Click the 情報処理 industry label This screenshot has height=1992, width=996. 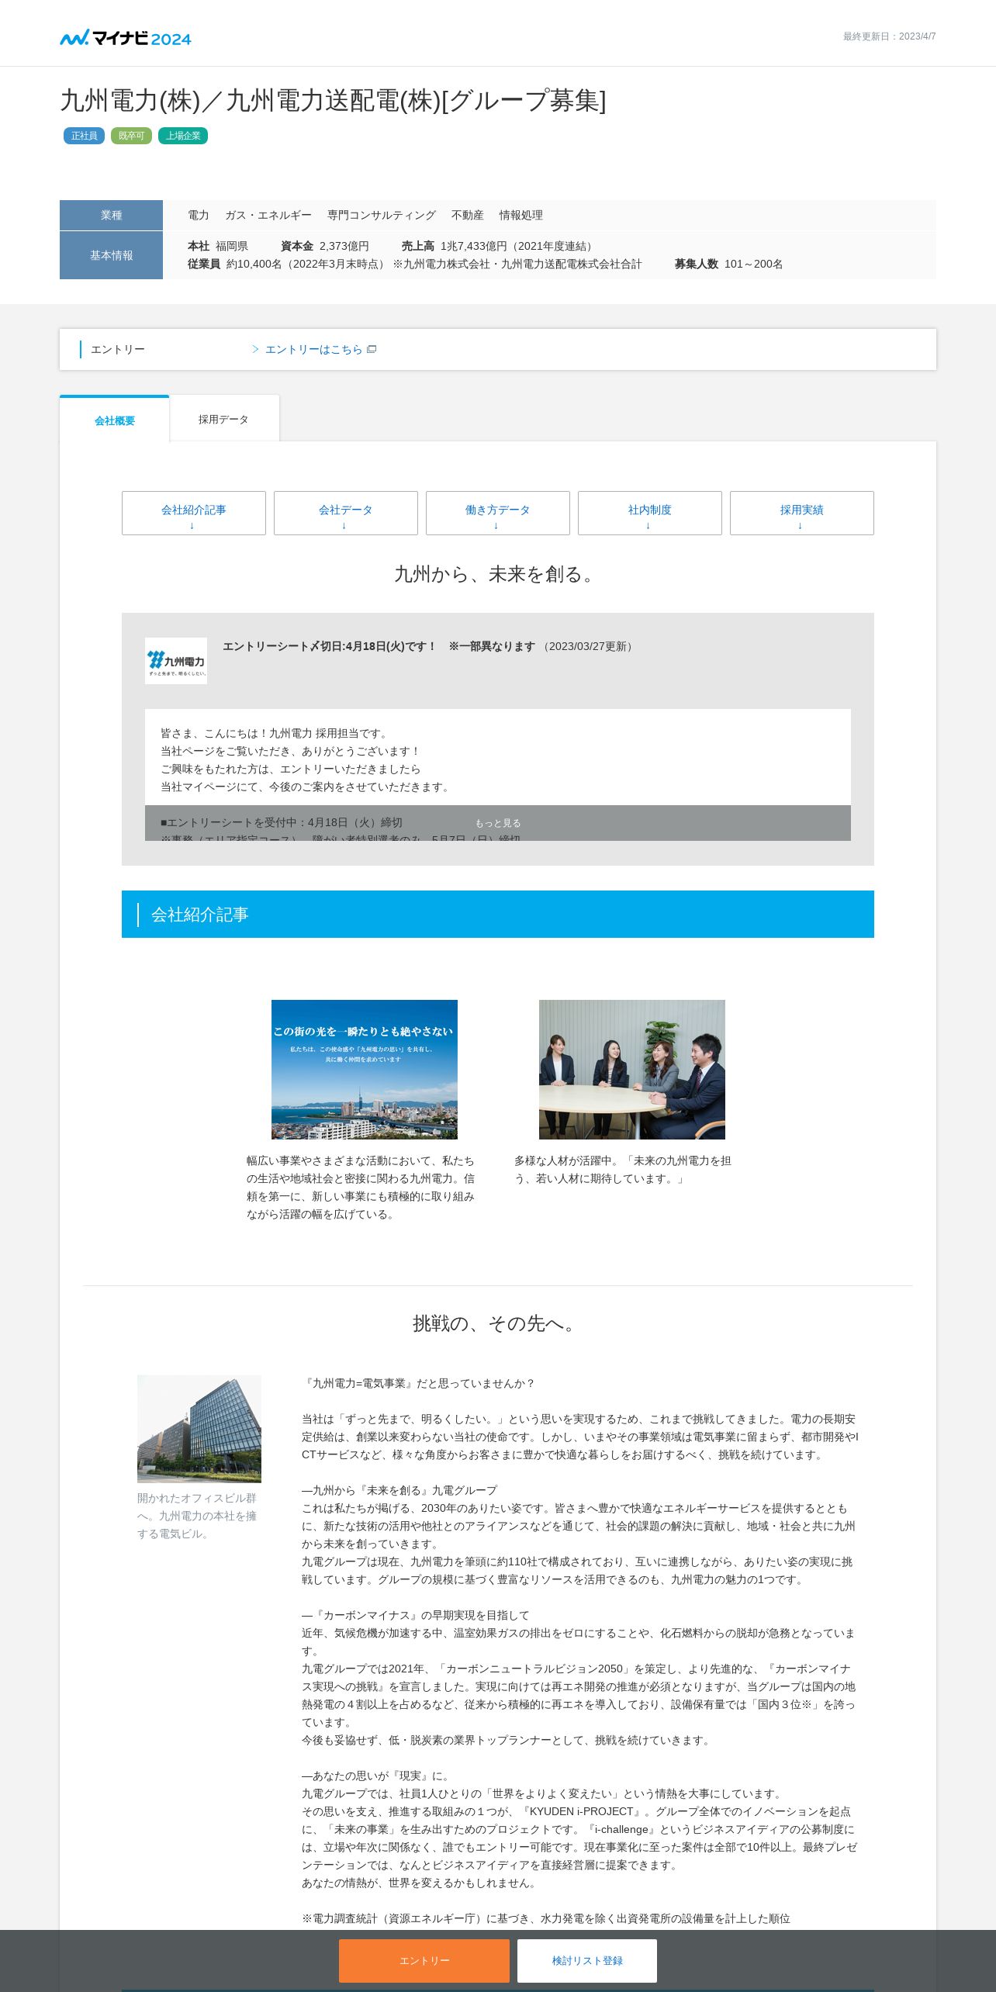521,215
